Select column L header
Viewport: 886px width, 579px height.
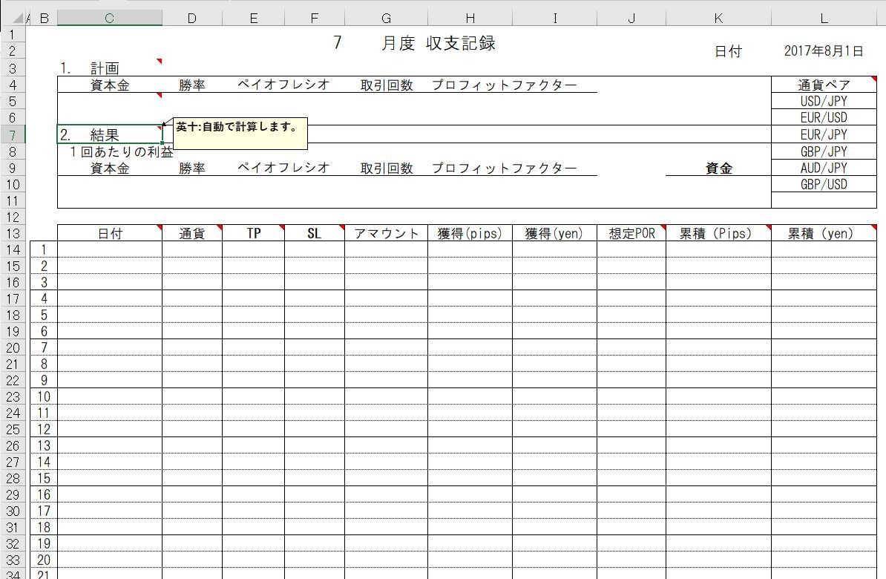(824, 19)
